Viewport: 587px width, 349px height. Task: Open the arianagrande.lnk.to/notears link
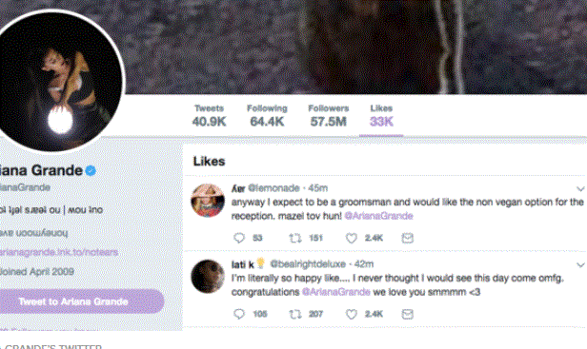click(59, 252)
